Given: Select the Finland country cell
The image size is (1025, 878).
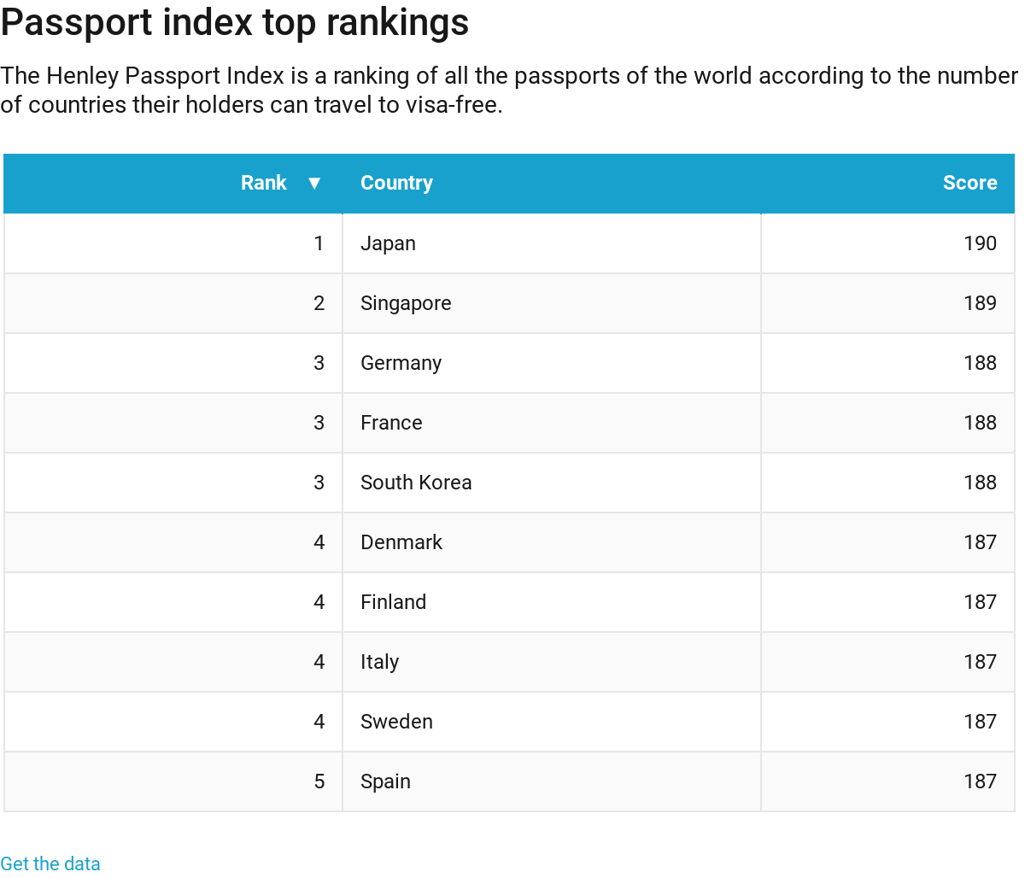Looking at the screenshot, I should 393,602.
